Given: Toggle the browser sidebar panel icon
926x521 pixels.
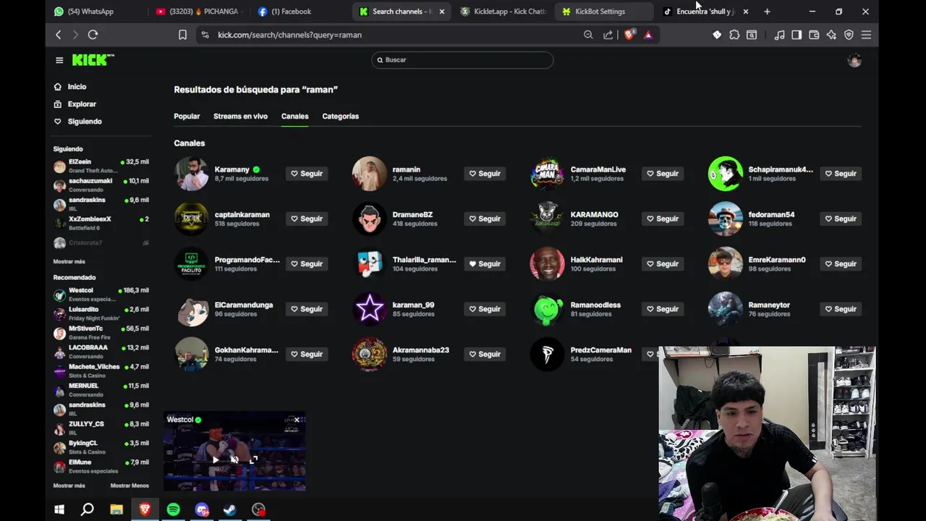Looking at the screenshot, I should tap(797, 35).
